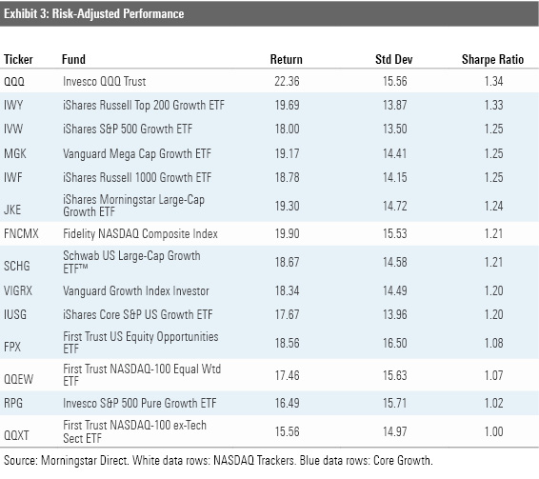This screenshot has height=479, width=539.
Task: Click the Fund column header
Action: pos(73,59)
